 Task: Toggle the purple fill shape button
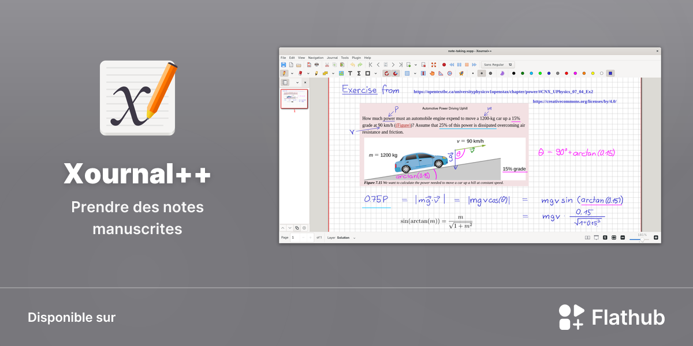[502, 73]
